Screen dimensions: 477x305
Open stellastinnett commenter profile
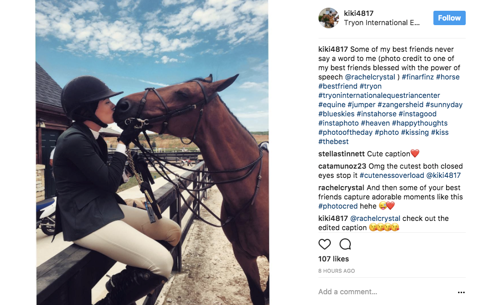coord(341,154)
